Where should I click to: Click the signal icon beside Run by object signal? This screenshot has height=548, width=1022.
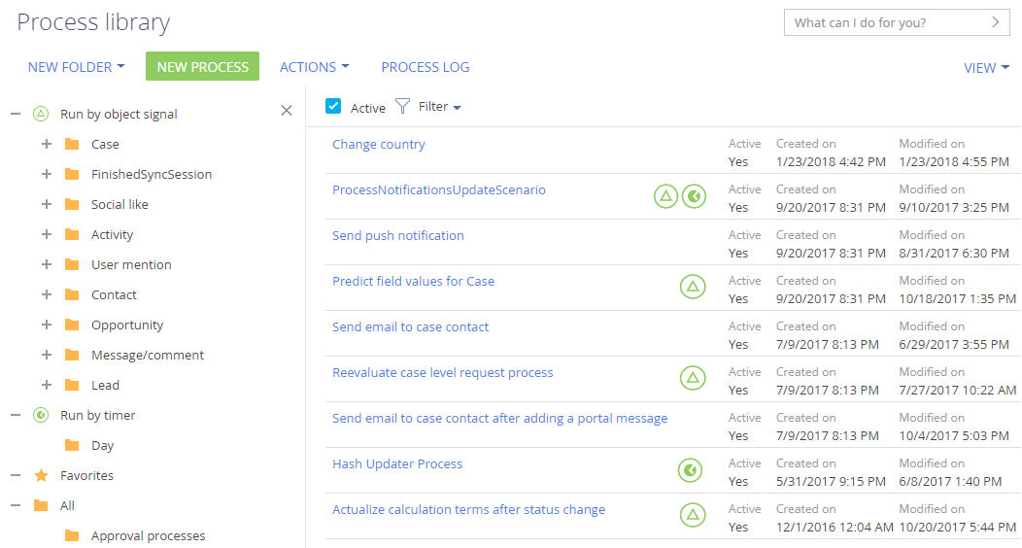click(x=41, y=114)
